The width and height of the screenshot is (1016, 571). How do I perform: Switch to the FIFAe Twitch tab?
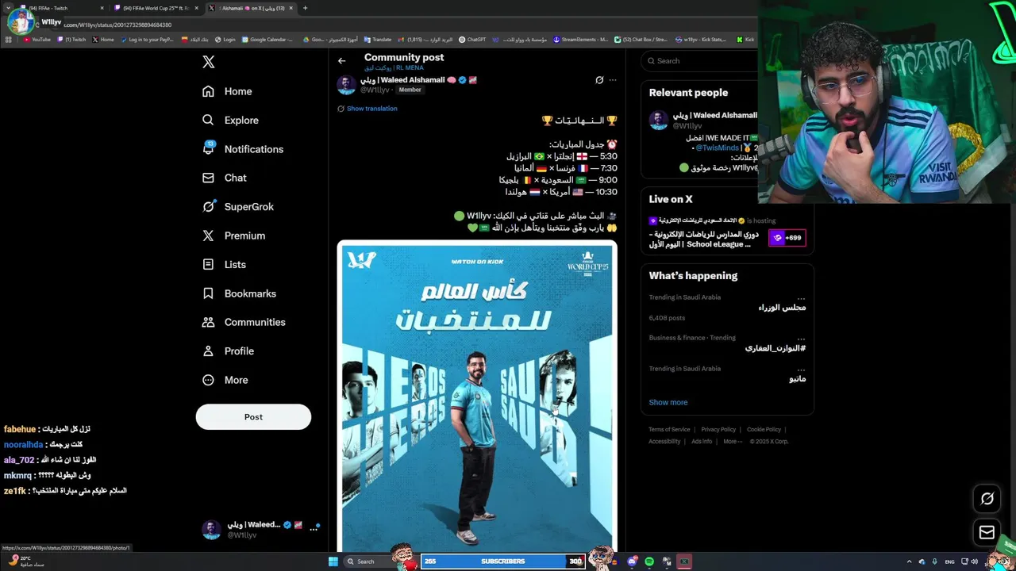pyautogui.click(x=60, y=8)
